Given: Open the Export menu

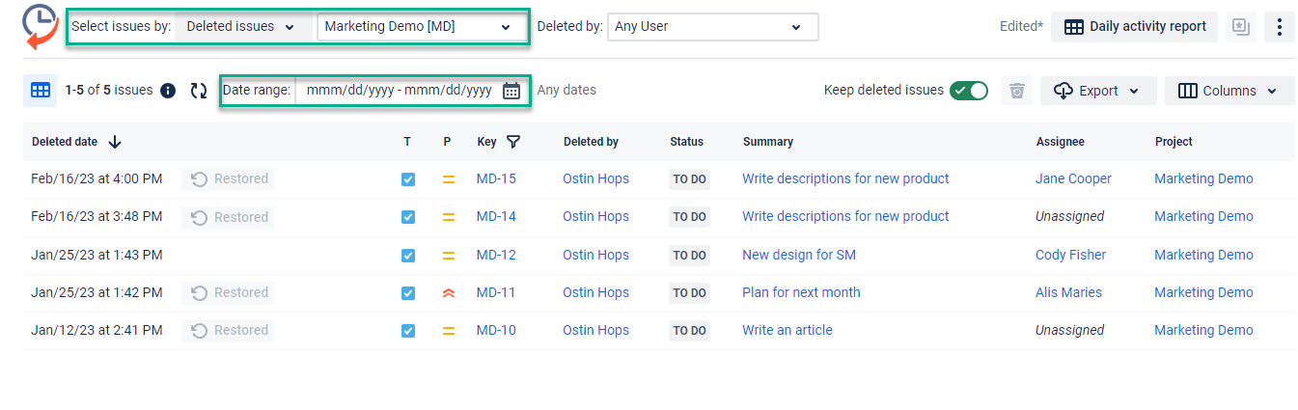Looking at the screenshot, I should click(1098, 91).
